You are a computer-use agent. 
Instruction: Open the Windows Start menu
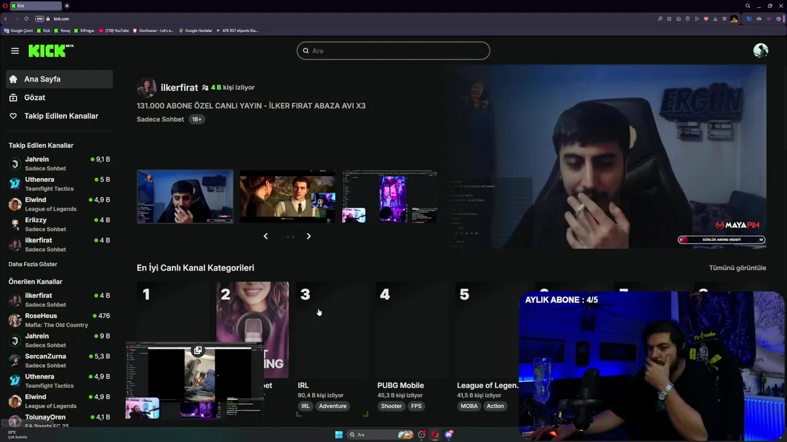tap(339, 435)
